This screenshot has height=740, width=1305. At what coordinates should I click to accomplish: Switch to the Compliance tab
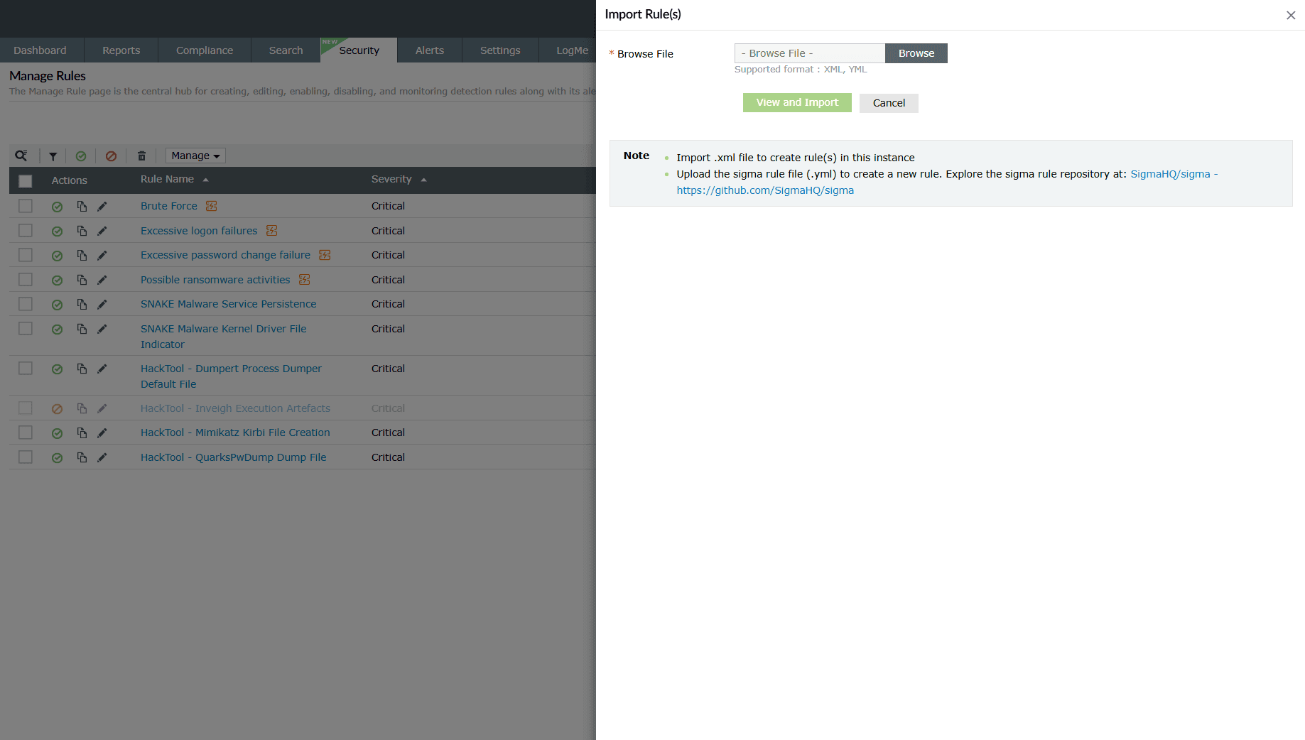pos(205,50)
